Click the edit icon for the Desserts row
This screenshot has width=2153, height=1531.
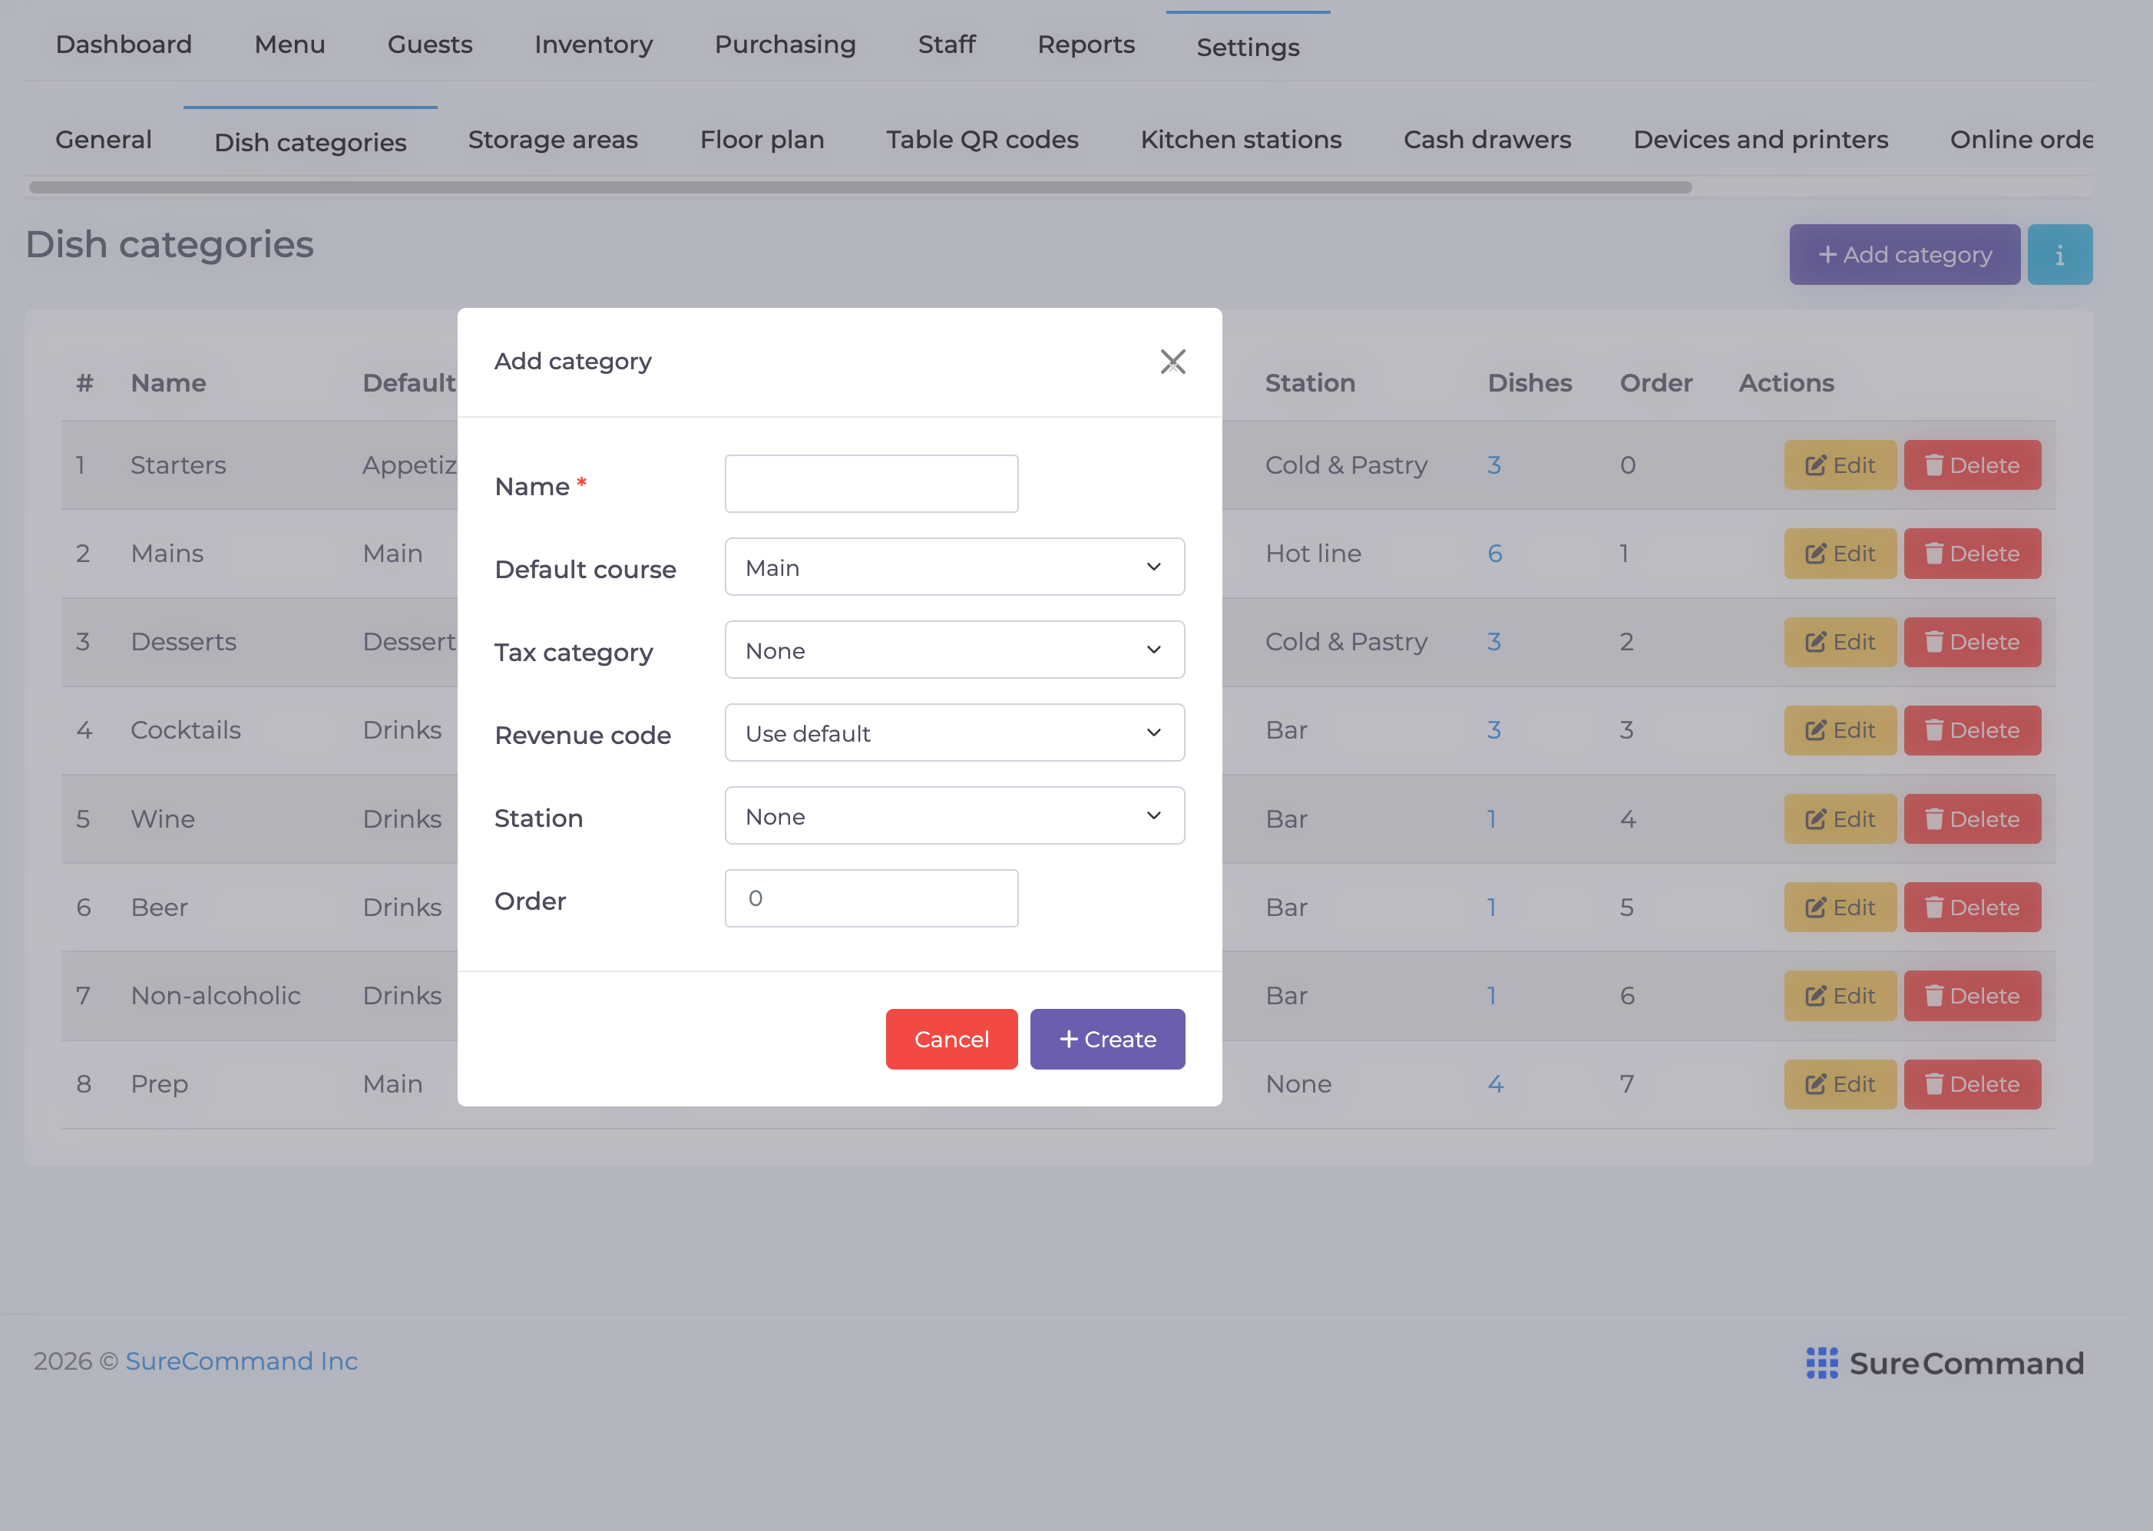coord(1814,642)
